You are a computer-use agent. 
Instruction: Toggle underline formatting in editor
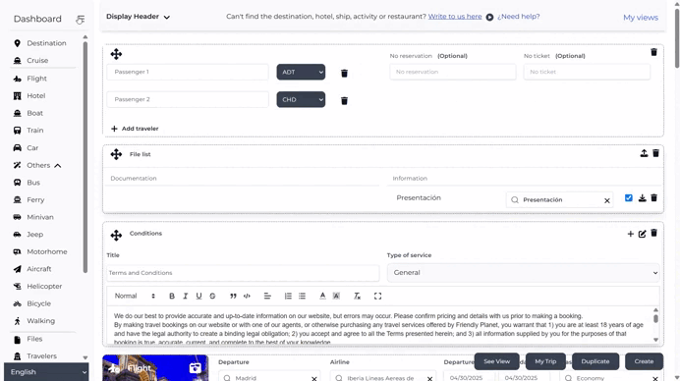198,296
